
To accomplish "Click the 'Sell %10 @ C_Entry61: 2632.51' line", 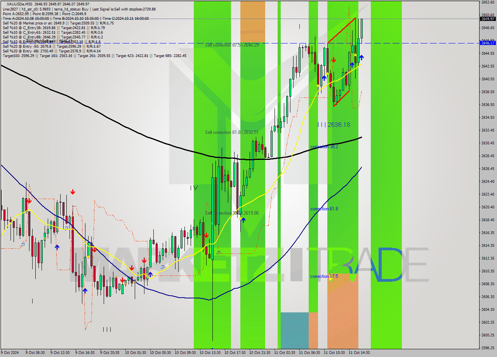I will (53, 32).
